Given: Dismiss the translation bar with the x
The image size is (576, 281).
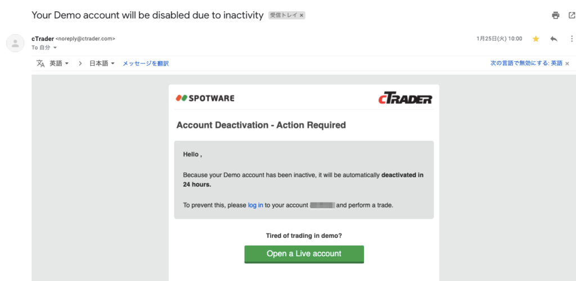Looking at the screenshot, I should (x=567, y=63).
